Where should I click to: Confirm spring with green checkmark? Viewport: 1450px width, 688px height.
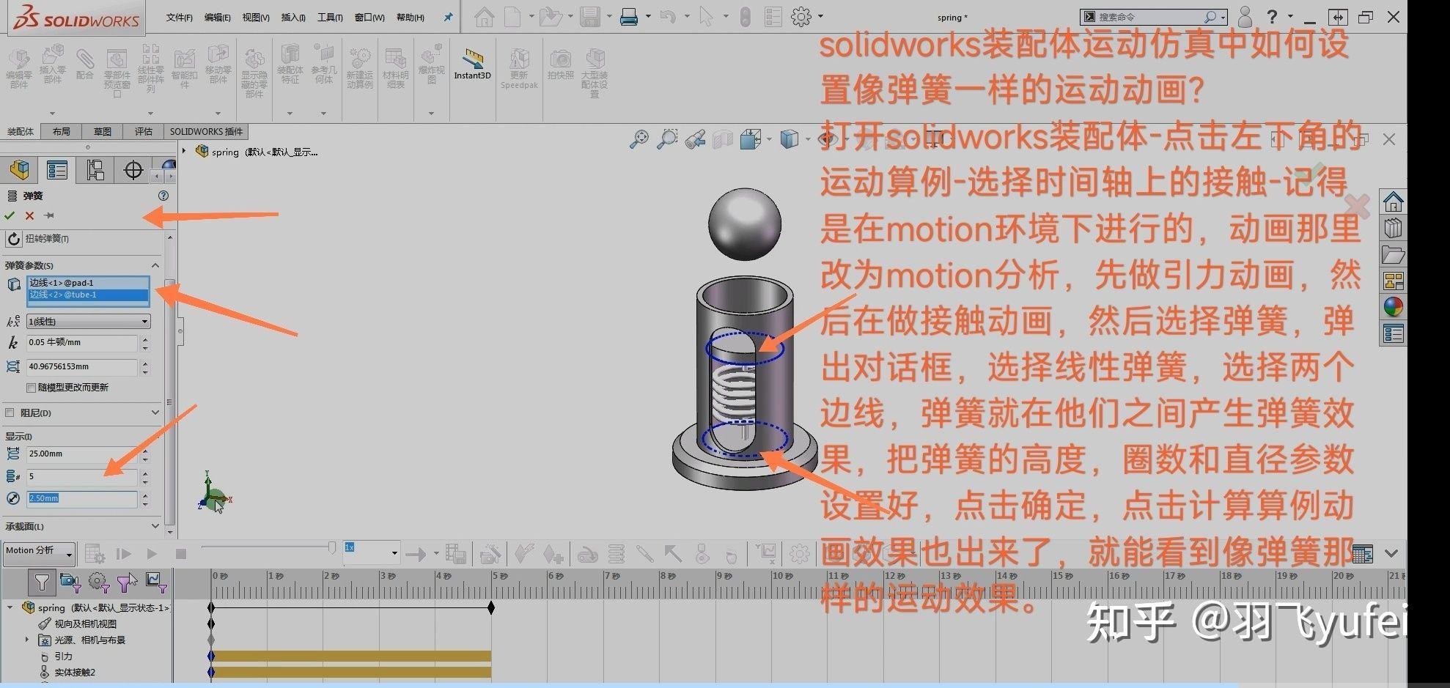(x=10, y=215)
